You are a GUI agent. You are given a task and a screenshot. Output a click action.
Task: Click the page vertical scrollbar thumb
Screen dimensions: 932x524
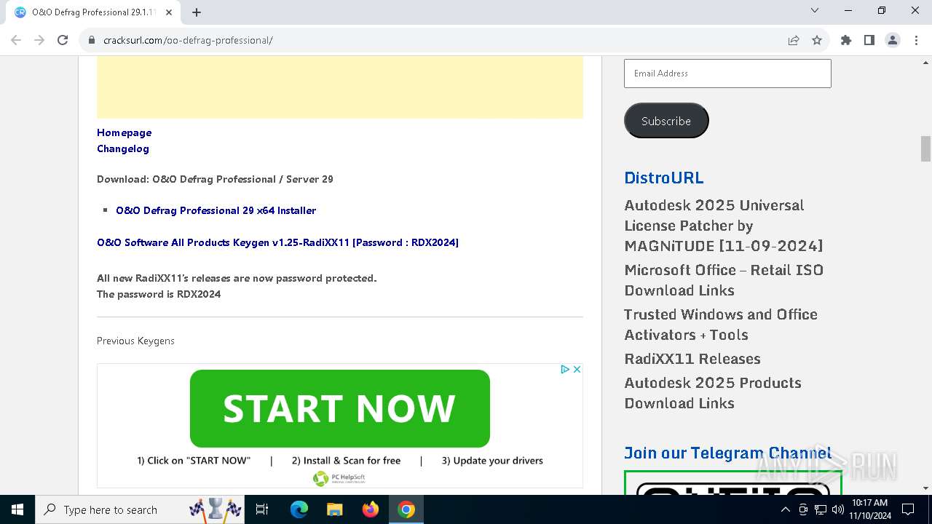point(925,148)
